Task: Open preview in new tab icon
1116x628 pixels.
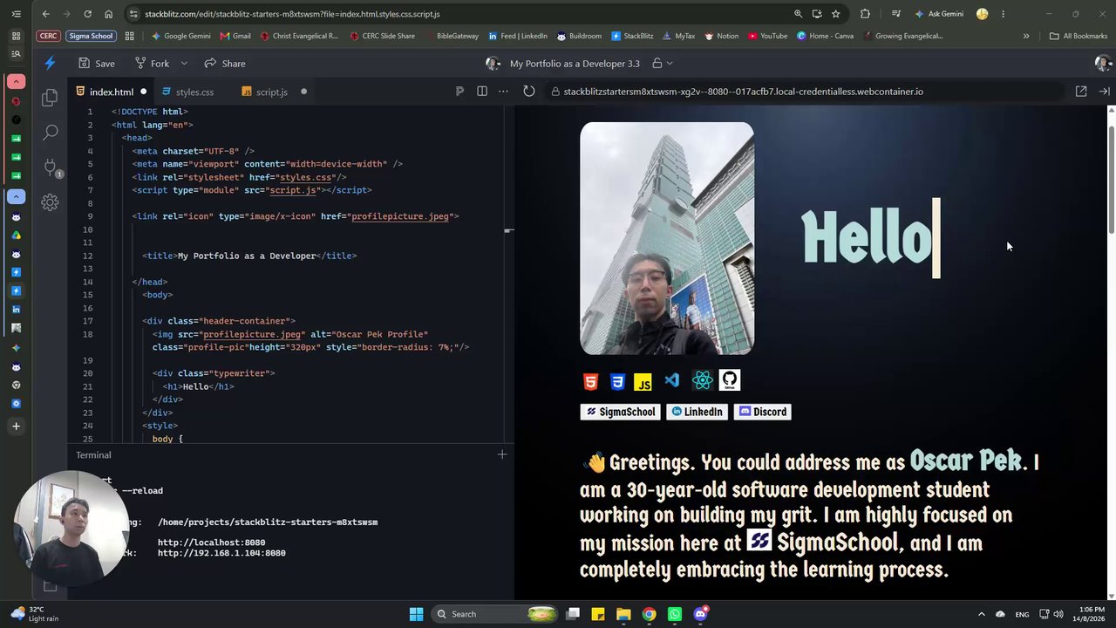Action: [x=1081, y=92]
